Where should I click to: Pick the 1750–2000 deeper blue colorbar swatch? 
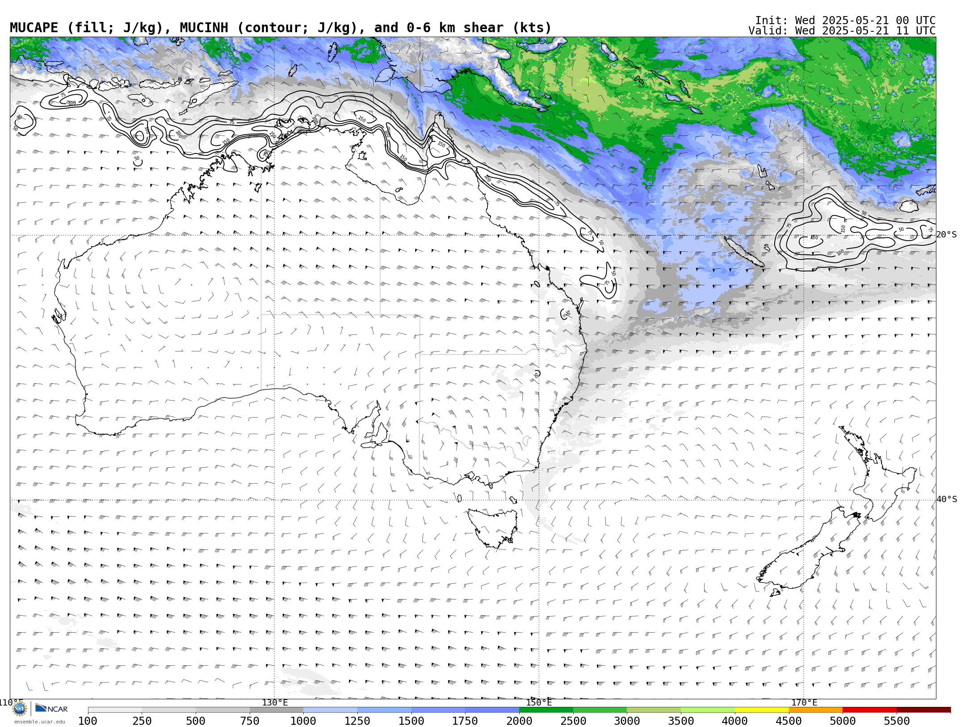pos(492,710)
